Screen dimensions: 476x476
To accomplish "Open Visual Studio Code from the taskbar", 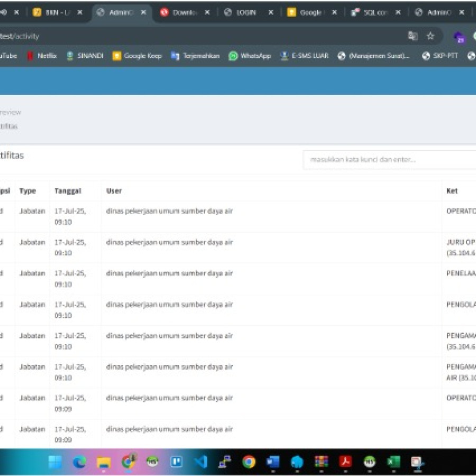I will pyautogui.click(x=200, y=462).
